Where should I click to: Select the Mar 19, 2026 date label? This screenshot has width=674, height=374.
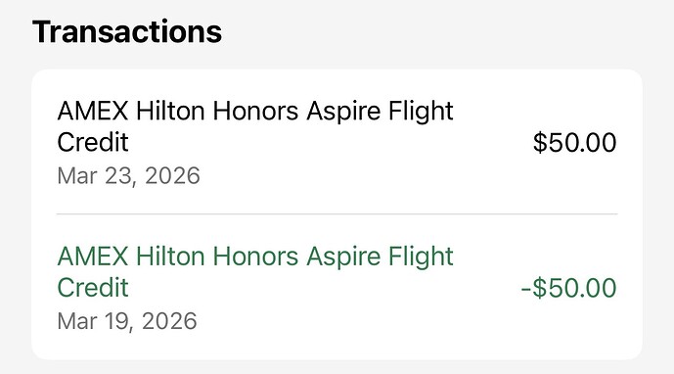(127, 321)
